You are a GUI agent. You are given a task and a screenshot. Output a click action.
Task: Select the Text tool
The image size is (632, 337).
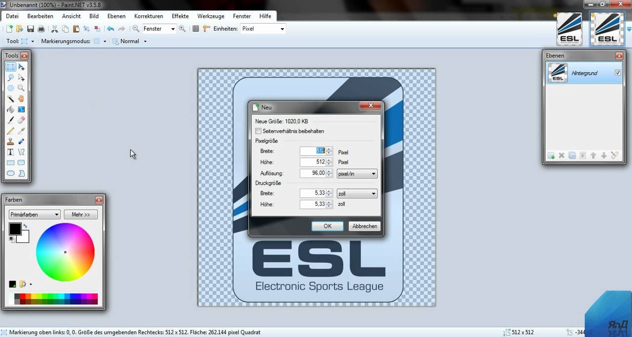[x=10, y=152]
